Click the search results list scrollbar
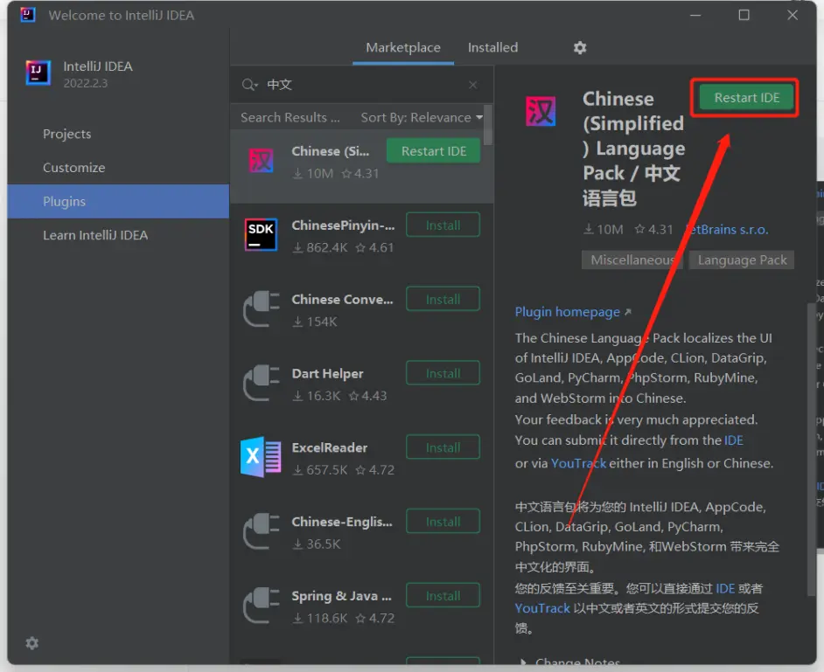Image resolution: width=824 pixels, height=672 pixels. tap(488, 125)
